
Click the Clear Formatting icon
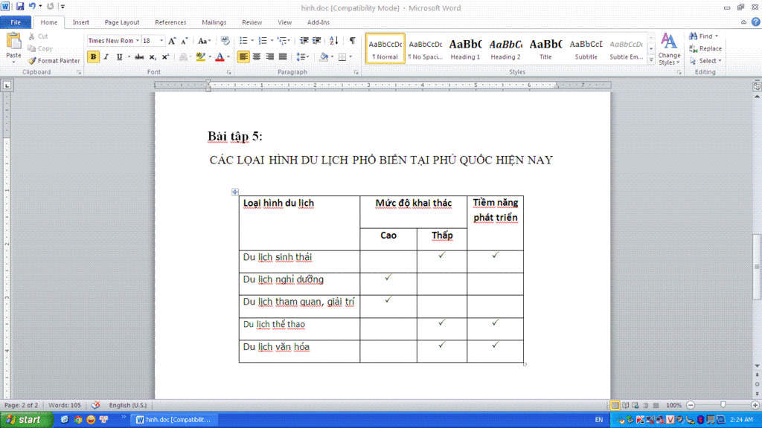pyautogui.click(x=225, y=41)
